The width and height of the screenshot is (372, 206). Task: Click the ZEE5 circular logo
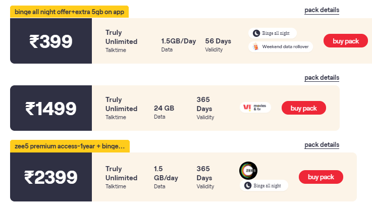pos(248,171)
